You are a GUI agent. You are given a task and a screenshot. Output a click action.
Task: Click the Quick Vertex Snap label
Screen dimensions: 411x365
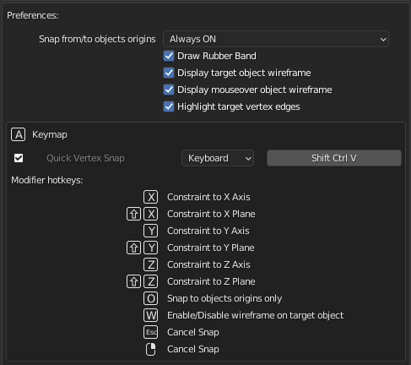pyautogui.click(x=85, y=158)
